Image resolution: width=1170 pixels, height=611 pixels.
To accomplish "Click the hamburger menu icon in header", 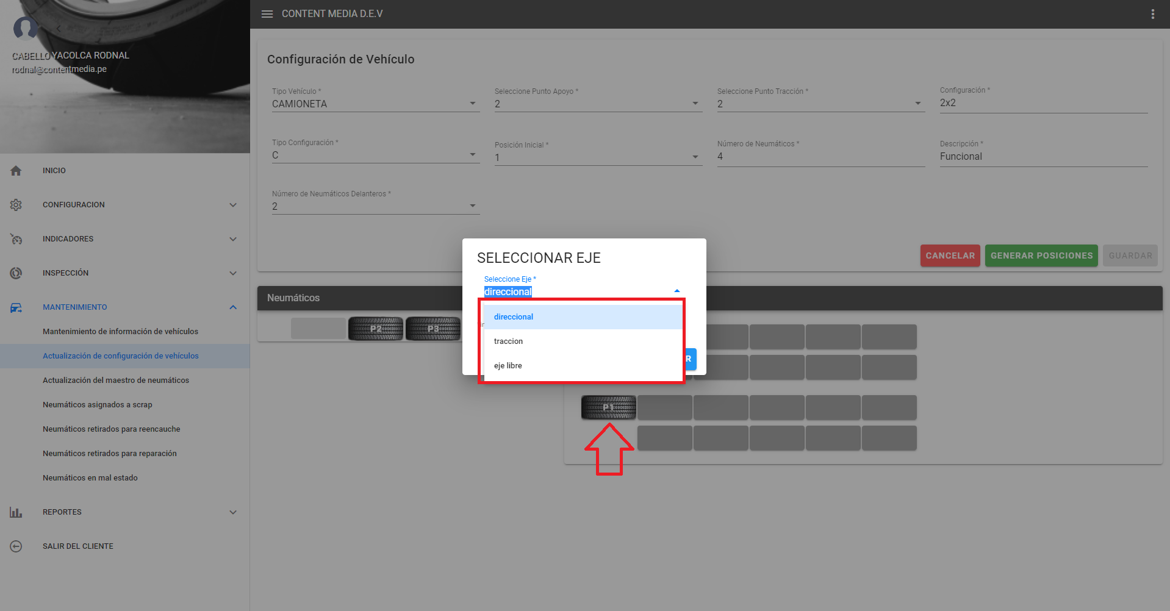I will (267, 14).
